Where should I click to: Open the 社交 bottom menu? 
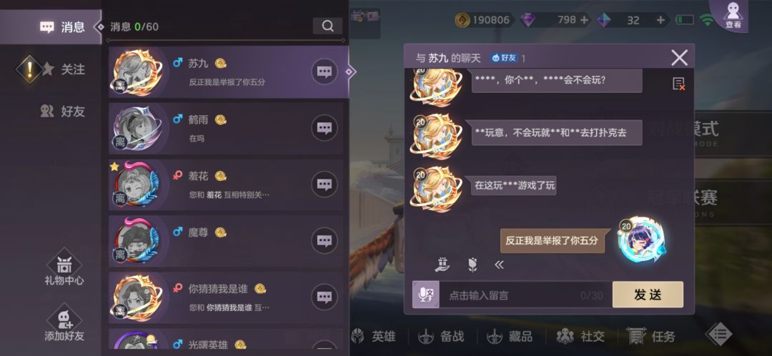click(581, 337)
